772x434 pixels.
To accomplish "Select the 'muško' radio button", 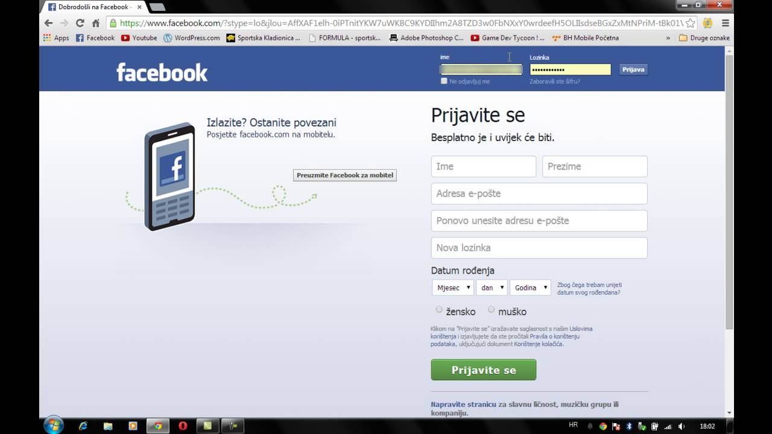I will 492,310.
